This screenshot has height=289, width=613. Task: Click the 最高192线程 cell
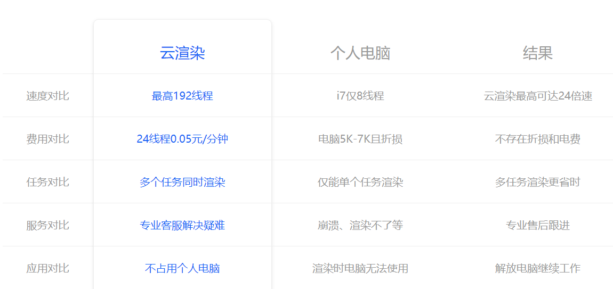pos(182,96)
